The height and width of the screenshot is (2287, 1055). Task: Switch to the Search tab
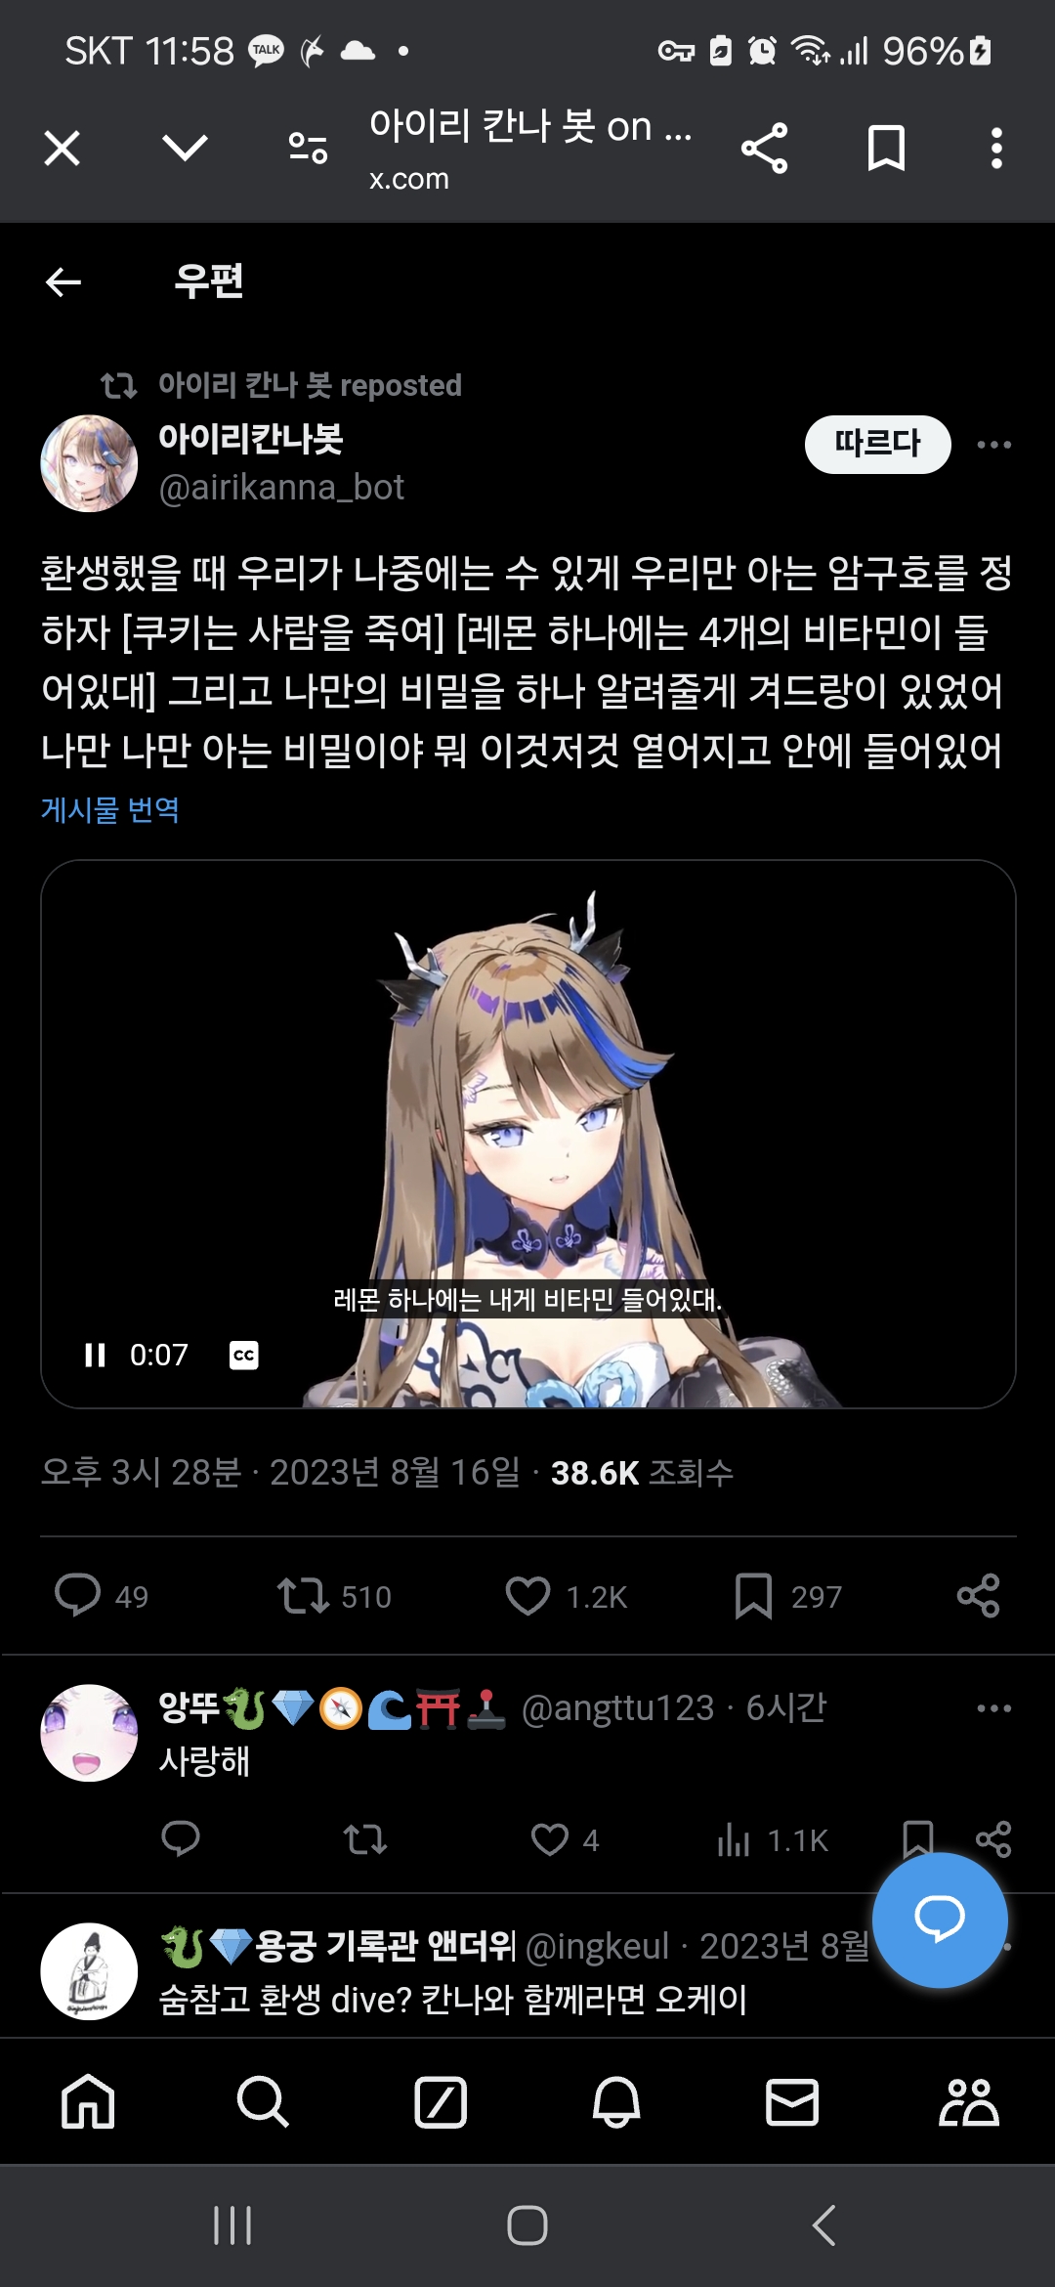pos(263,2101)
